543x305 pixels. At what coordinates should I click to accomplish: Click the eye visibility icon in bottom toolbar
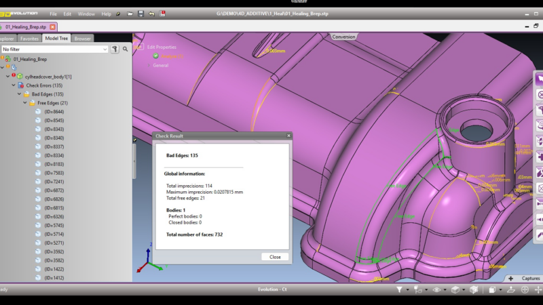pos(436,289)
